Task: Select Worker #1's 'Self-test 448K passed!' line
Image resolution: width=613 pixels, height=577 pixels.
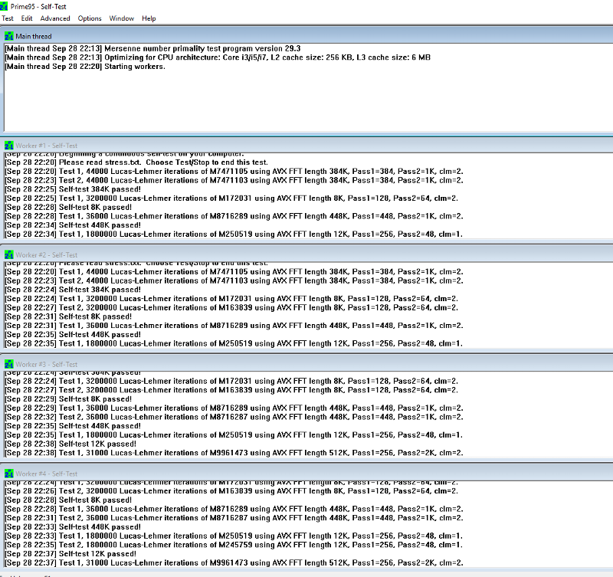Action: [x=73, y=225]
